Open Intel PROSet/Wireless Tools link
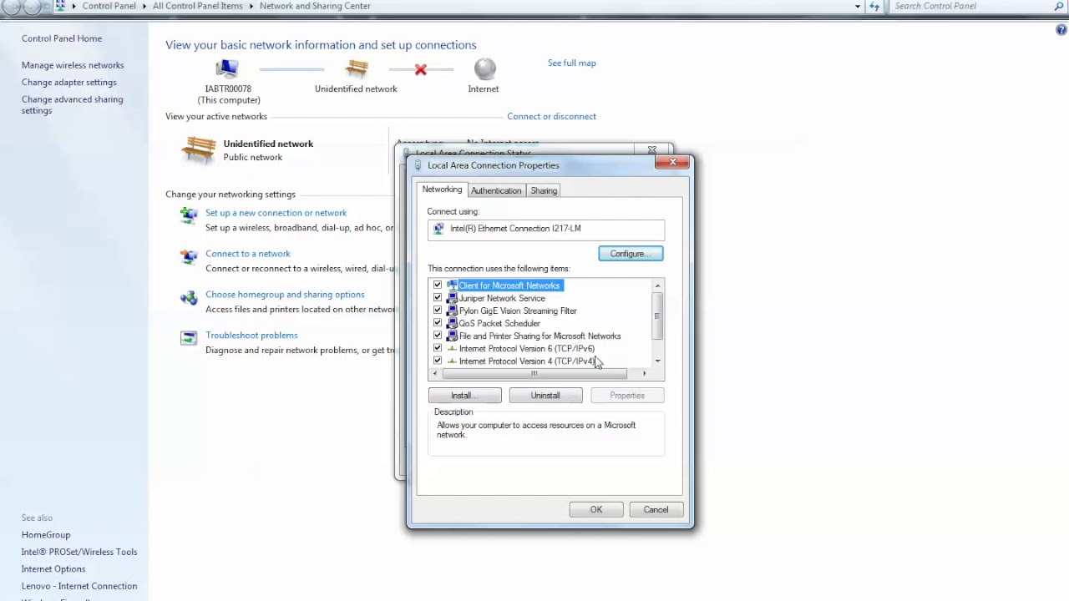 [x=79, y=552]
